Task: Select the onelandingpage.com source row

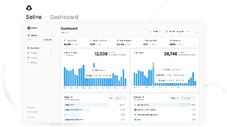Action: point(165,115)
